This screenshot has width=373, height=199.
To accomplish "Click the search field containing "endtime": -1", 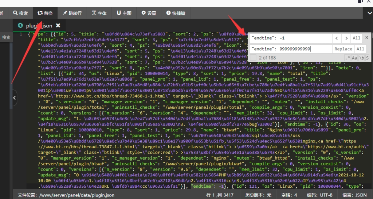I will point(291,38).
